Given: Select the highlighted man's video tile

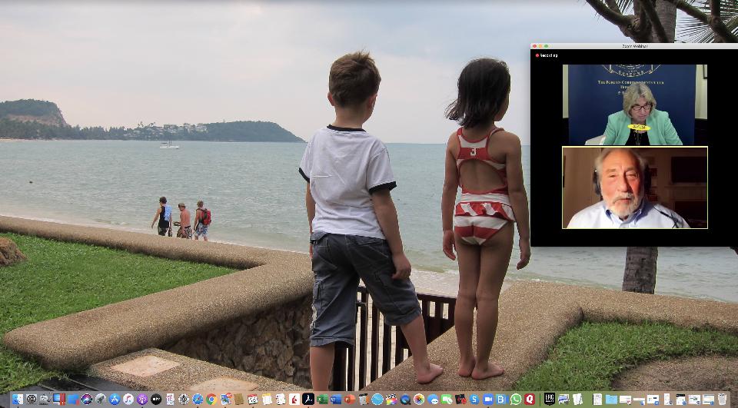Looking at the screenshot, I should [634, 187].
